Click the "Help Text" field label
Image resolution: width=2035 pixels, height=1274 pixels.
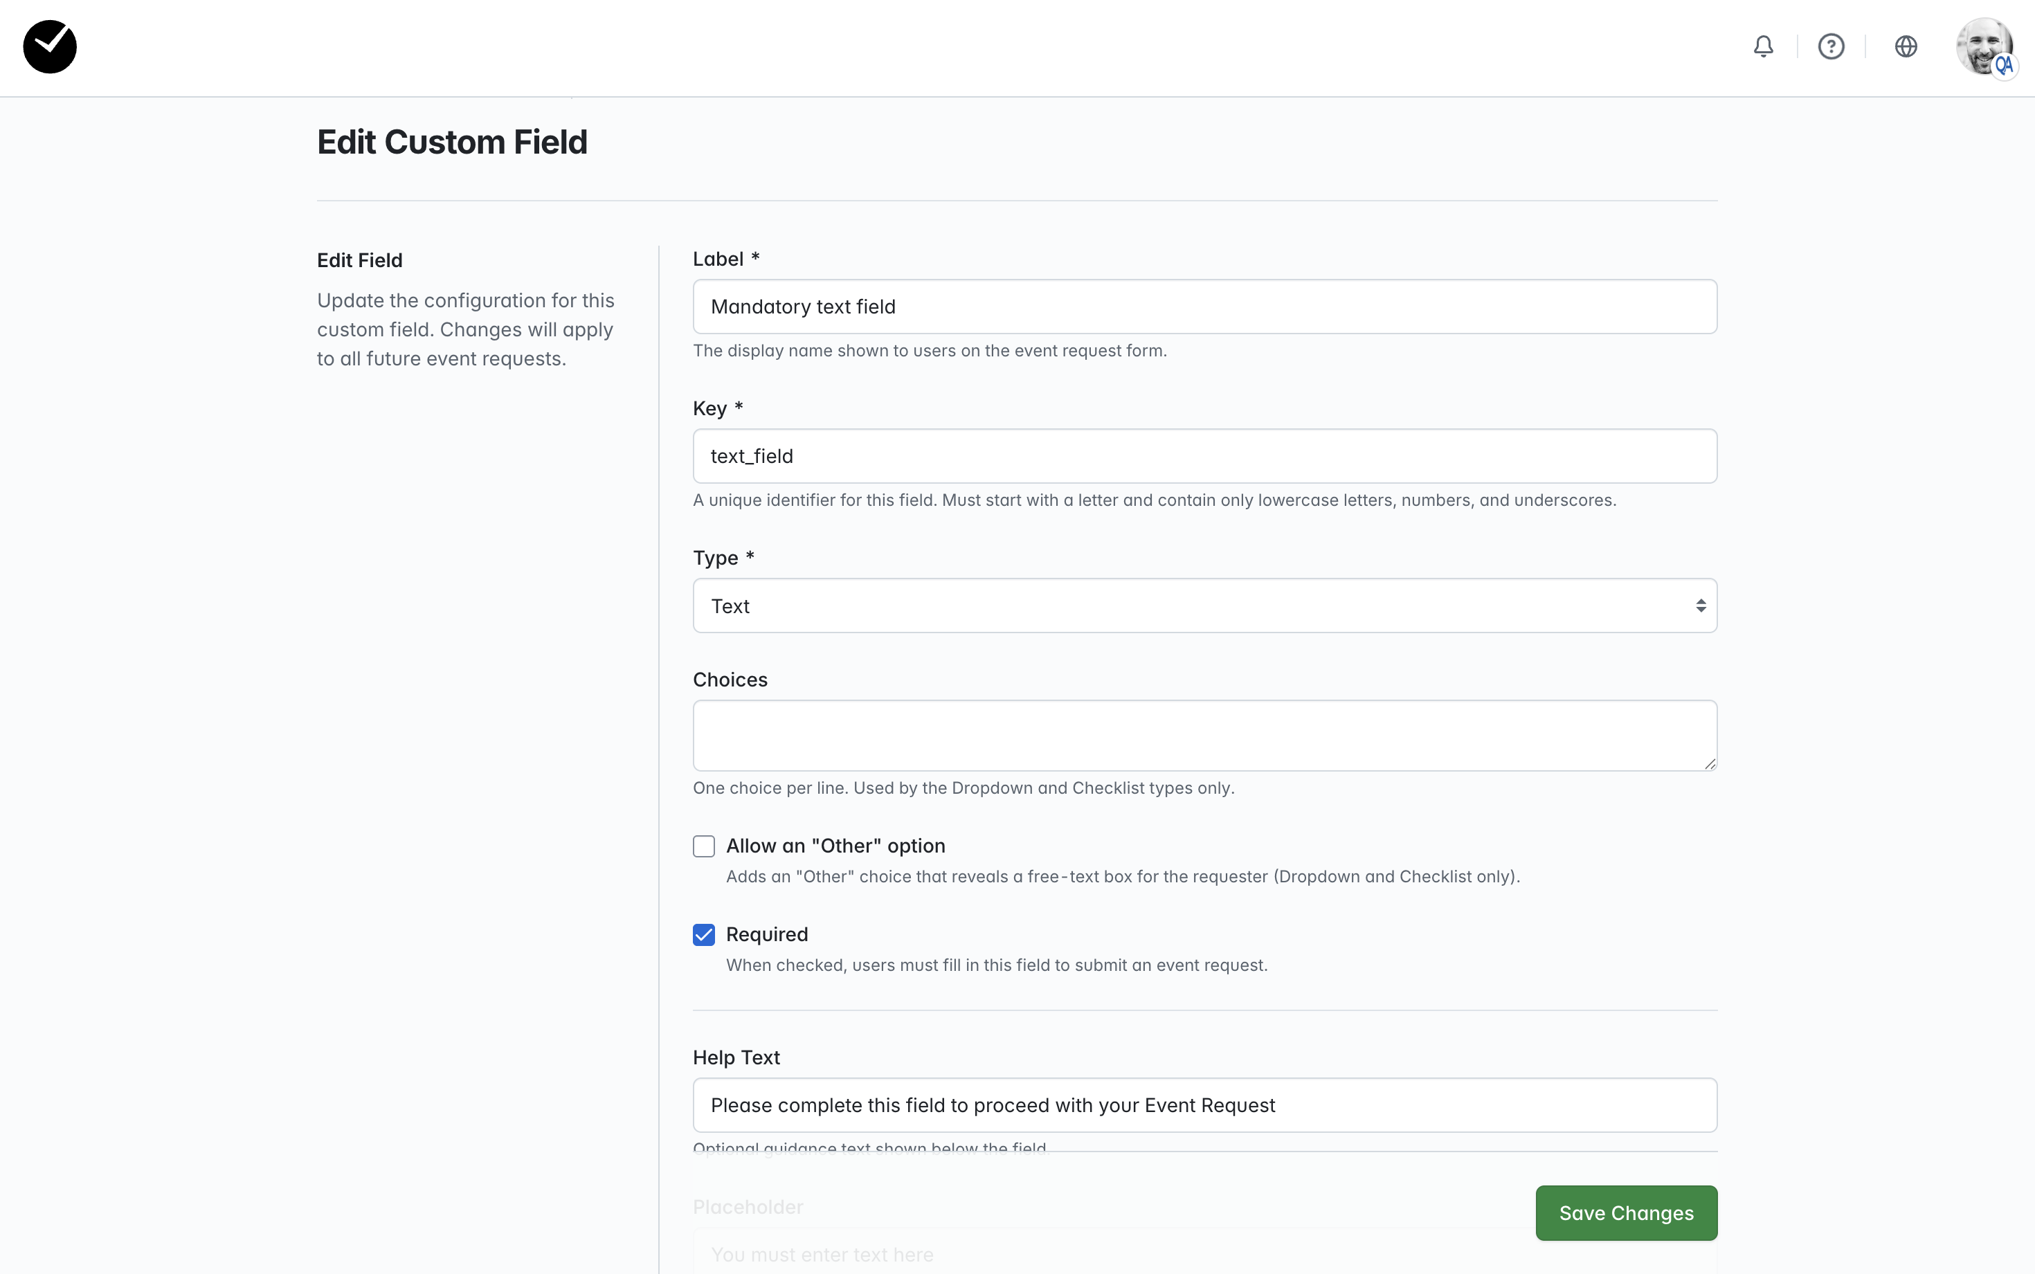pyautogui.click(x=736, y=1057)
